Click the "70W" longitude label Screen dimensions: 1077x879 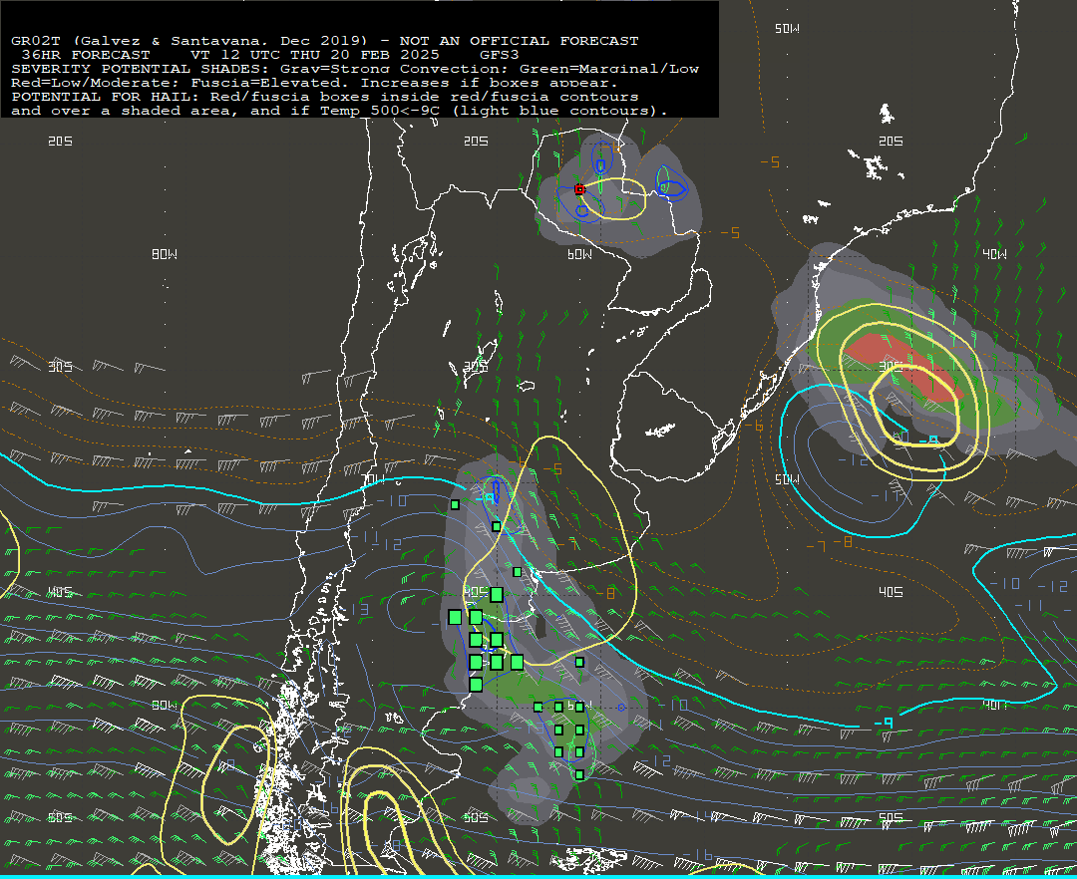click(x=373, y=478)
